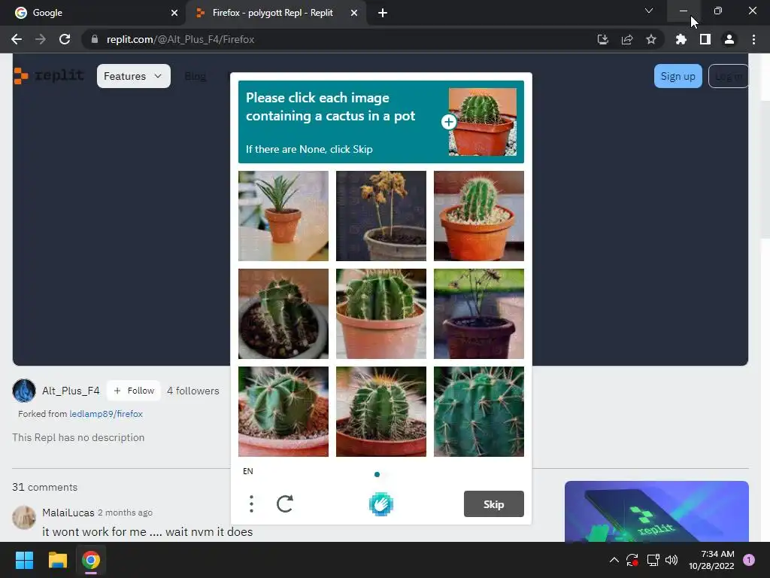Open File Explorer from taskbar
Image resolution: width=770 pixels, height=578 pixels.
coord(57,560)
